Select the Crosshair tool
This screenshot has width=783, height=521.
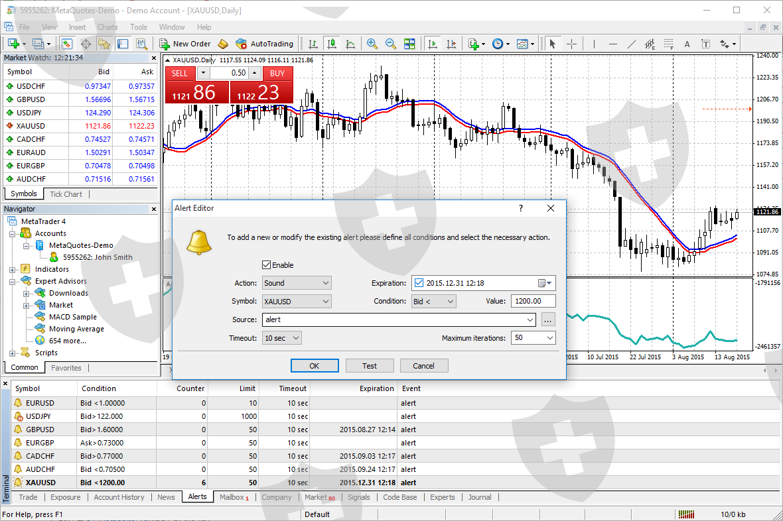coord(571,44)
